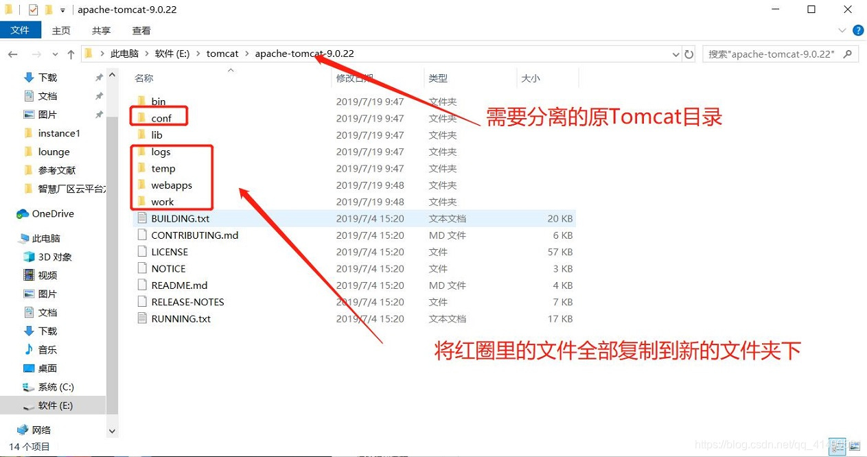This screenshot has width=867, height=457.
Task: Select the RELEASE-NOTES file
Action: 187,302
